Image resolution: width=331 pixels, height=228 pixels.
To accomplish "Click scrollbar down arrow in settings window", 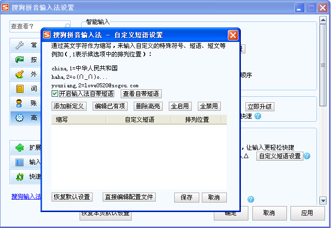I will tap(323, 201).
